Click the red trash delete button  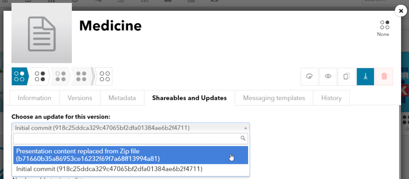click(x=384, y=77)
